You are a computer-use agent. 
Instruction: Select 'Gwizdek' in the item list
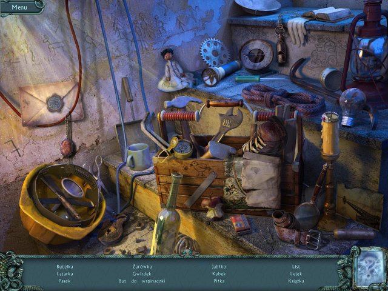pyautogui.click(x=142, y=274)
